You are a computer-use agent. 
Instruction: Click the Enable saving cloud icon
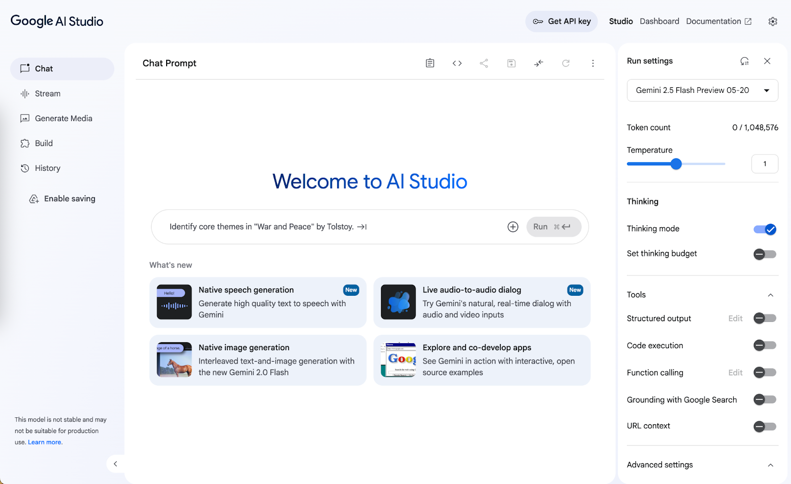click(34, 199)
